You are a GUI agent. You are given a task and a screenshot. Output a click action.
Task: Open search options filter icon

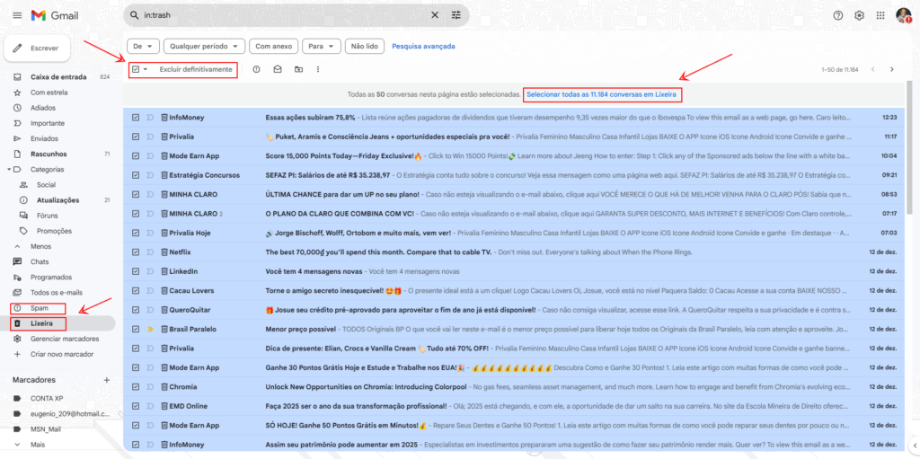456,15
